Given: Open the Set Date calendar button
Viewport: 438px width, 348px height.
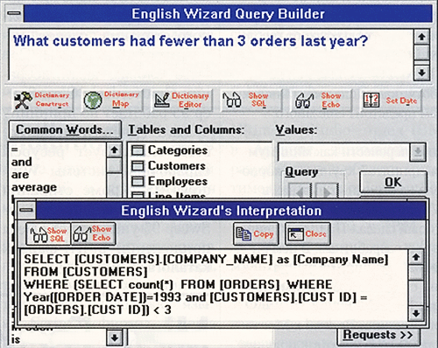Looking at the screenshot, I should [391, 101].
